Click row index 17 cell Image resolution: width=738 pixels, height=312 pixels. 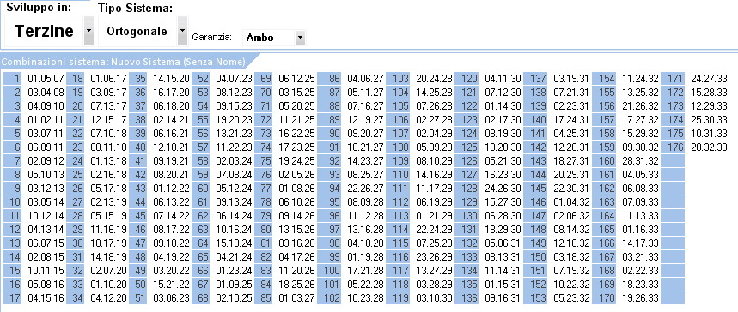coord(13,297)
